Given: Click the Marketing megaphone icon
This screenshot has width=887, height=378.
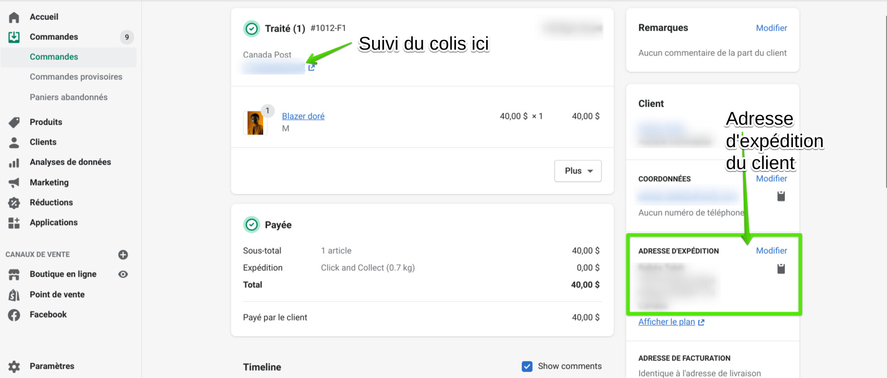Looking at the screenshot, I should (14, 183).
